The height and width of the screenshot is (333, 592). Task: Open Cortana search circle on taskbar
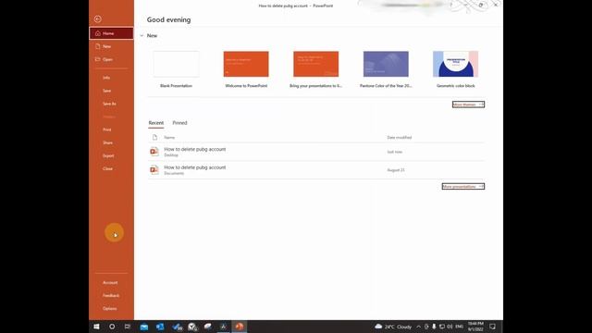112,327
